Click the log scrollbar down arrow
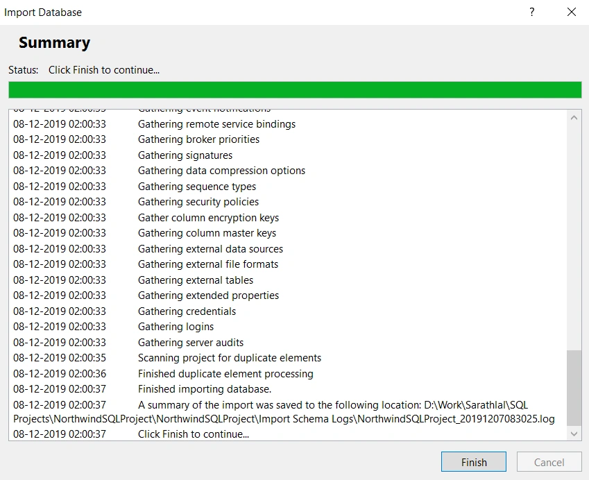This screenshot has height=480, width=589. point(574,434)
